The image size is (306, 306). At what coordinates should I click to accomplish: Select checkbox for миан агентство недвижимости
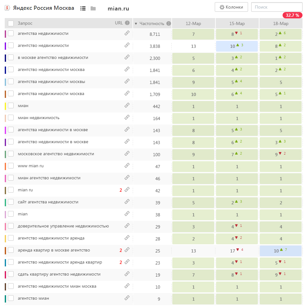click(11, 178)
